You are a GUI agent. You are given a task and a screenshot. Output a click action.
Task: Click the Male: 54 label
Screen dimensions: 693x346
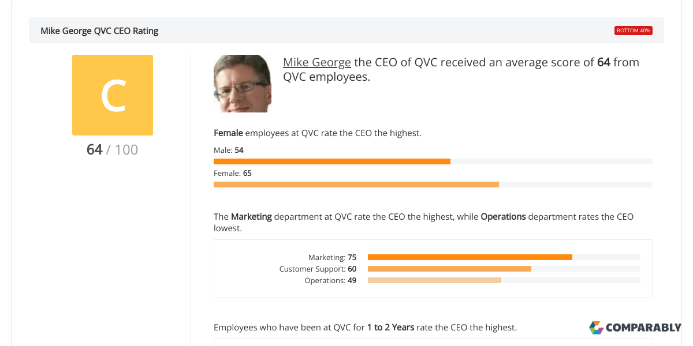coord(229,150)
